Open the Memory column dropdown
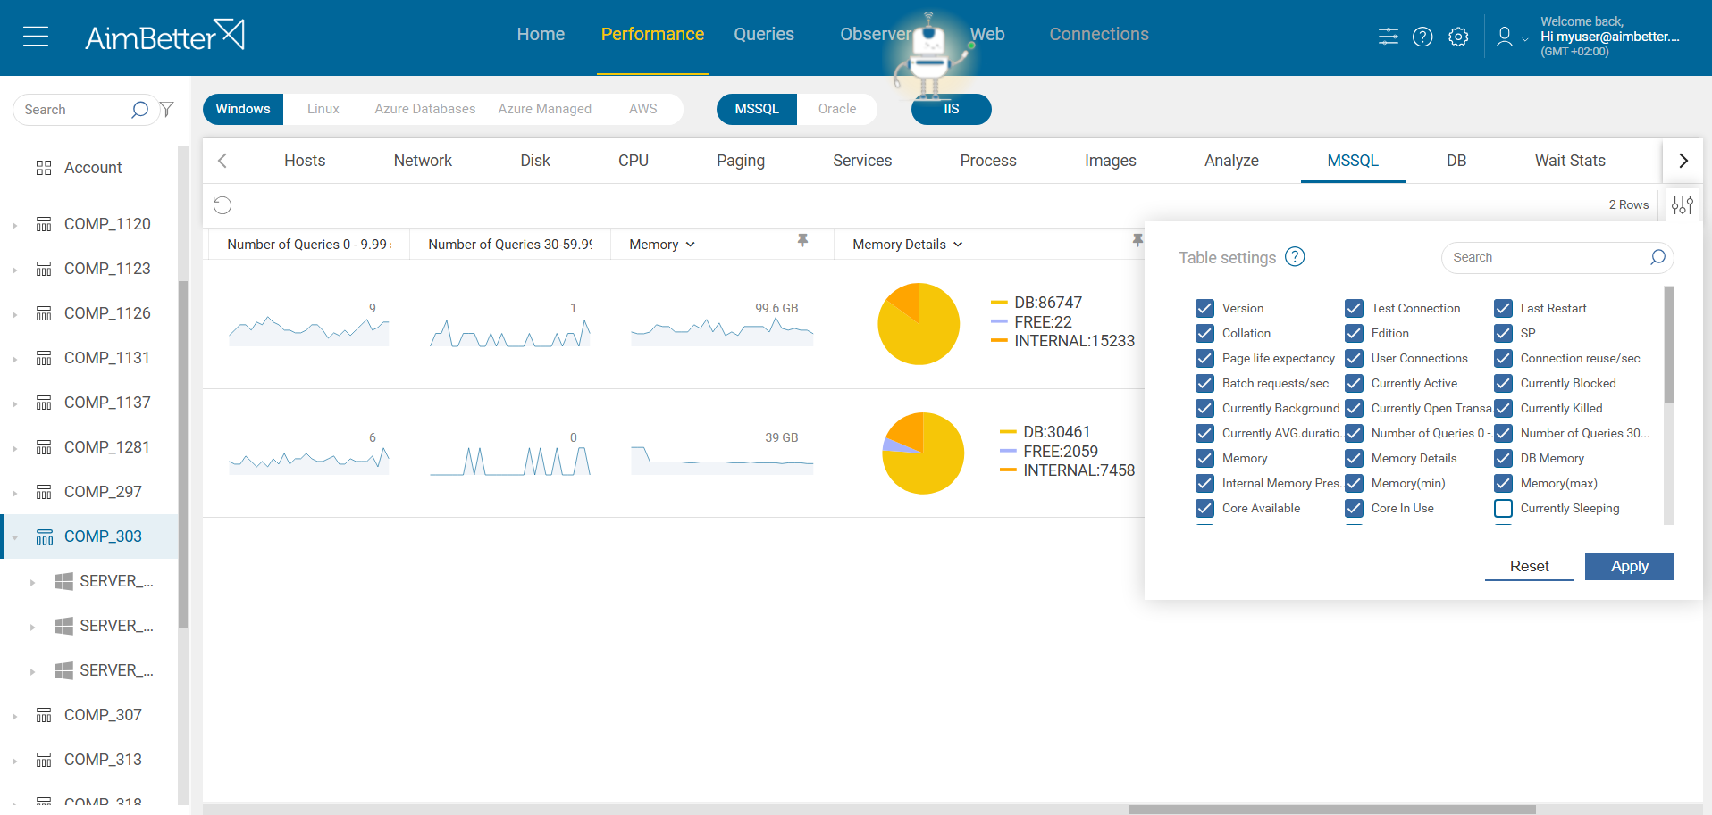 [x=690, y=245]
